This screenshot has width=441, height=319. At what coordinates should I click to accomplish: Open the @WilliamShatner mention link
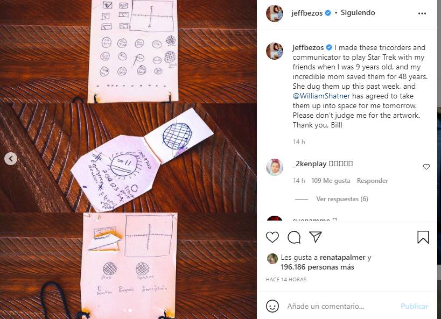pyautogui.click(x=321, y=96)
